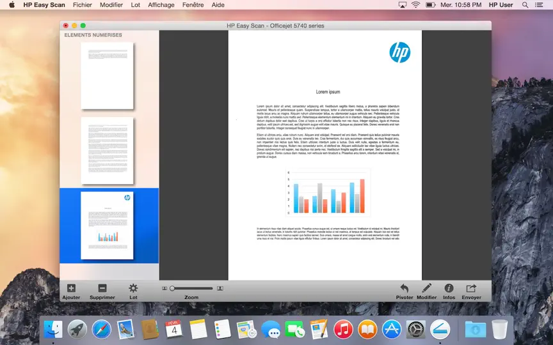This screenshot has height=345, width=553.
Task: Open the Modifier menu in menu bar
Action: click(111, 5)
